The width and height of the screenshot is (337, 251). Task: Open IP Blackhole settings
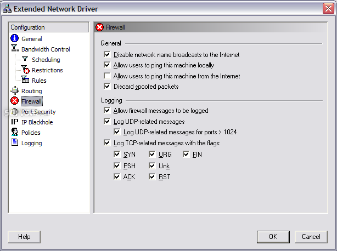[x=37, y=122]
